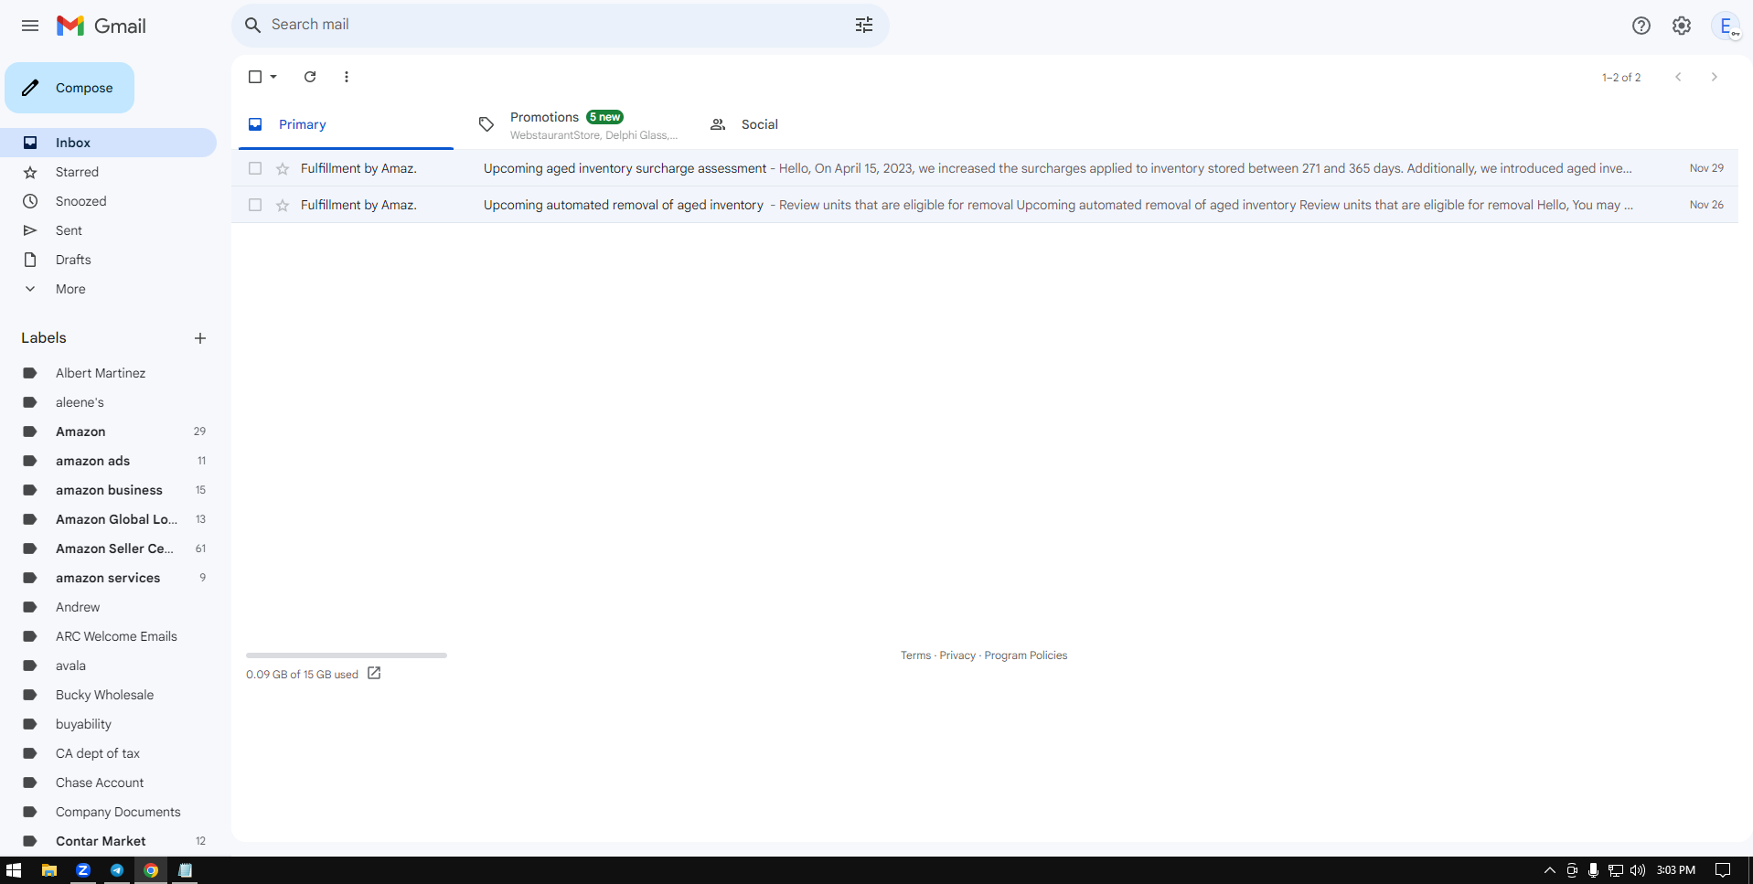
Task: Open the Albert Martinez label
Action: (108, 373)
